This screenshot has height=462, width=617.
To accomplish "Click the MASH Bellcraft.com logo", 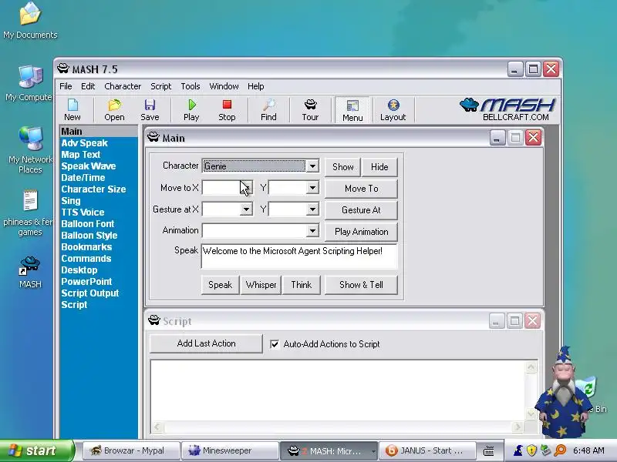I will point(507,109).
